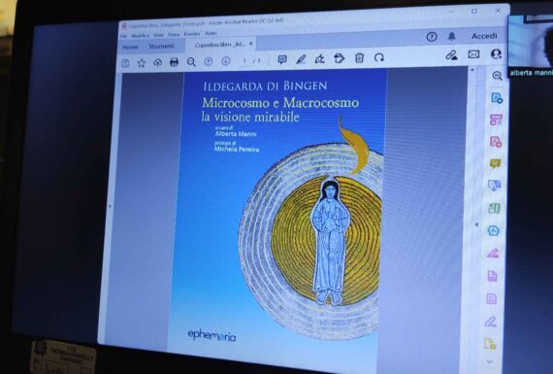This screenshot has height=374, width=553.
Task: Rotate page with the rotate icon
Action: click(379, 57)
